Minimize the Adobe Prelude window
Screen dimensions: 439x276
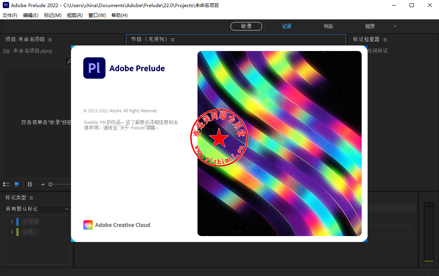coord(394,5)
